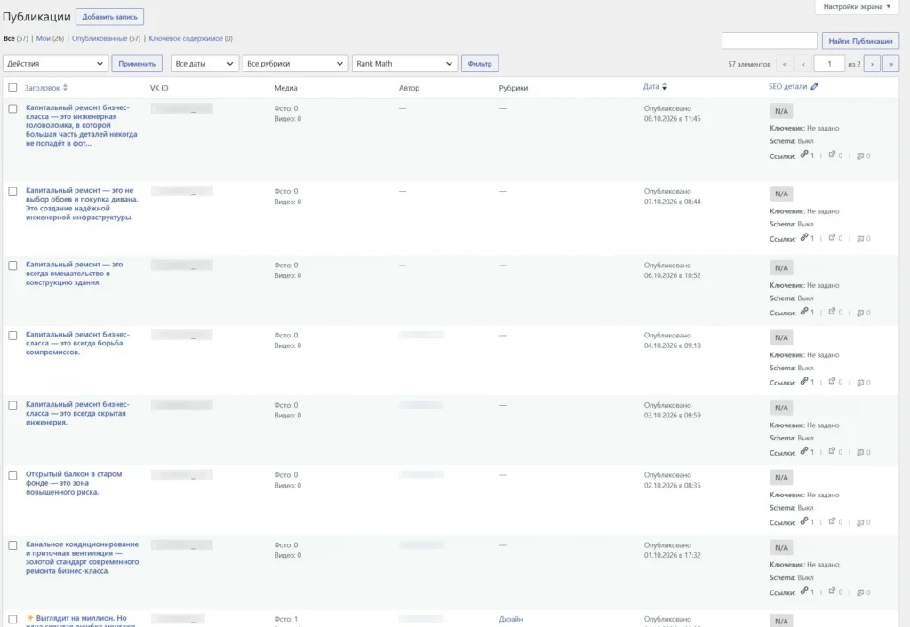Viewport: 910px width, 627px height.
Task: Check the post about выбор обоев и покупка дивана
Action: click(x=12, y=192)
